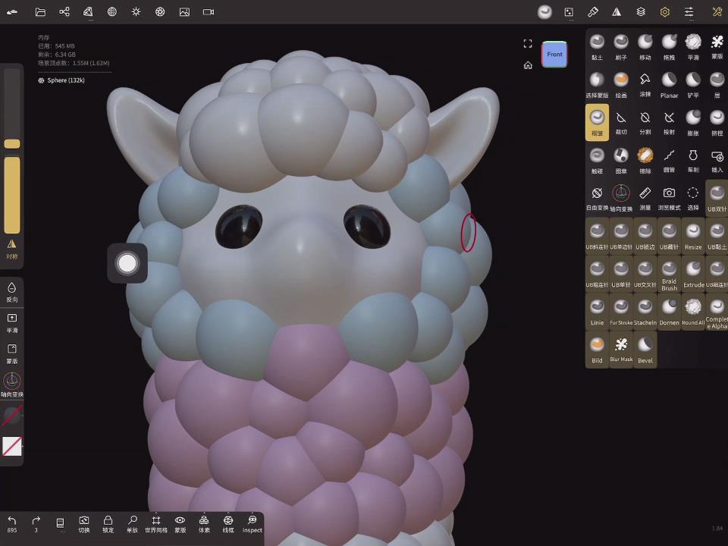Select the 分割 split tool
The image size is (728, 546).
[x=645, y=123]
